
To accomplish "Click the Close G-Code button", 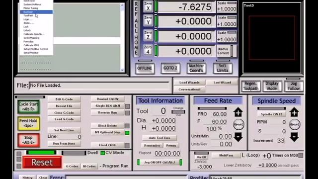I will pyautogui.click(x=64, y=113).
